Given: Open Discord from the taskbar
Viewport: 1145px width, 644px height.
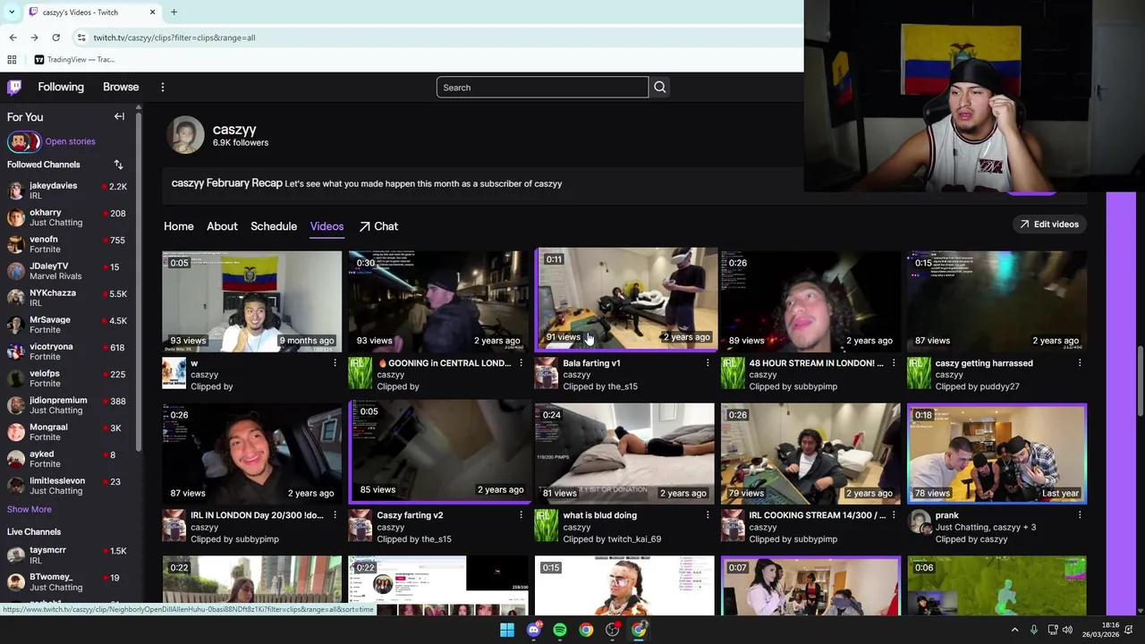Looking at the screenshot, I should pyautogui.click(x=534, y=630).
